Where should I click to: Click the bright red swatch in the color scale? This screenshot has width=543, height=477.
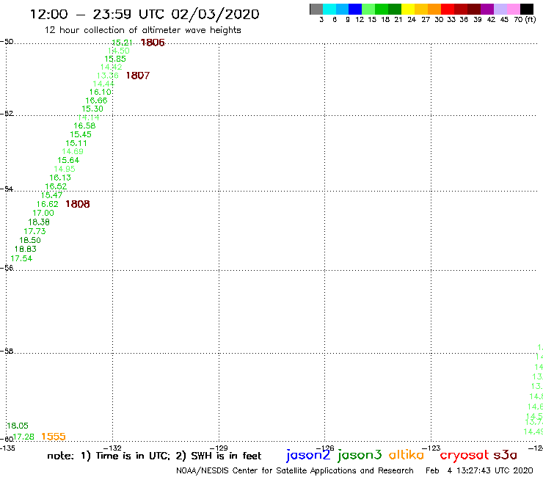[448, 10]
